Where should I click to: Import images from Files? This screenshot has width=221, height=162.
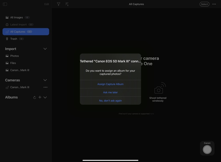(x=11, y=63)
